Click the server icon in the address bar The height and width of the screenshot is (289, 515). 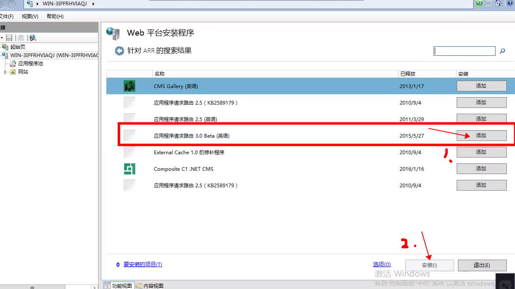pyautogui.click(x=29, y=4)
